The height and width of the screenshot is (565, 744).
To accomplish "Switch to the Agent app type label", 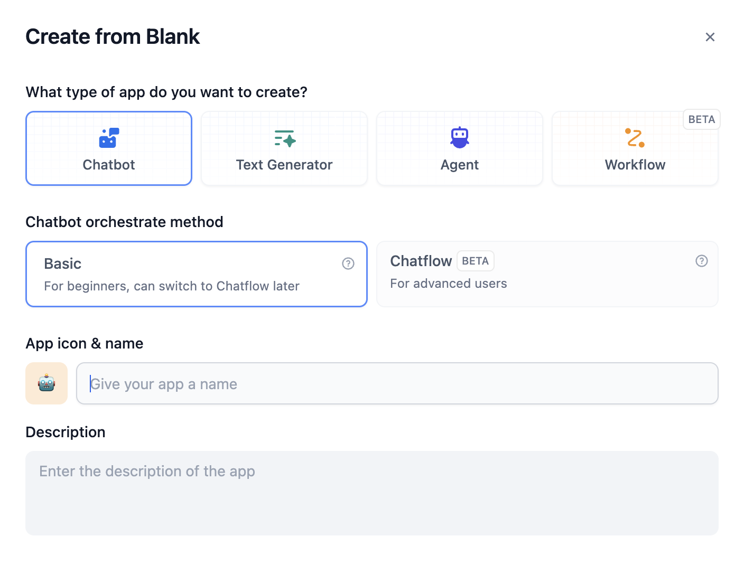I will click(460, 165).
